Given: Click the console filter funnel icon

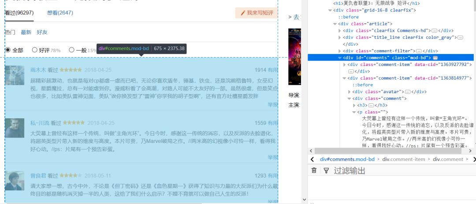Looking at the screenshot, I should click(x=326, y=171).
